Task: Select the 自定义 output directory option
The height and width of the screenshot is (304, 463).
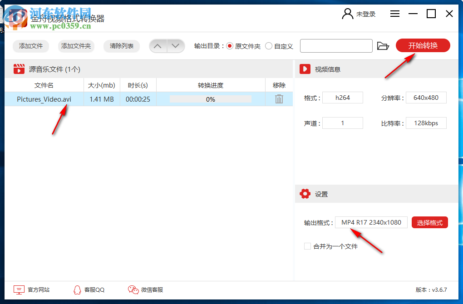Action: pyautogui.click(x=269, y=46)
